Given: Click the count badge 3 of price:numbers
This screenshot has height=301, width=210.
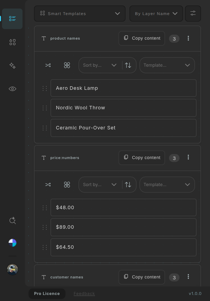Looking at the screenshot, I should [x=174, y=158].
